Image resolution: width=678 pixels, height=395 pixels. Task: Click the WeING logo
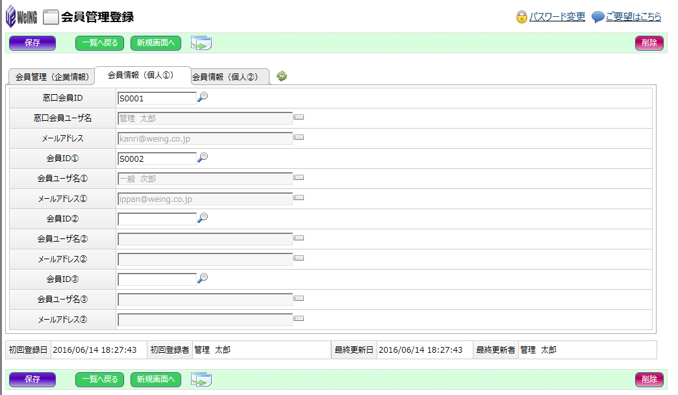(21, 17)
